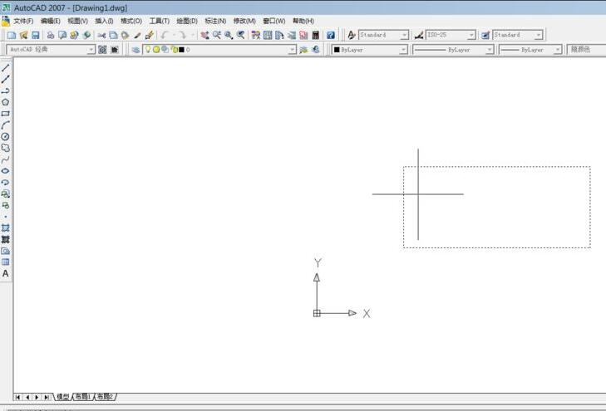Viewport: 606px width, 411px height.
Task: Open the 绘图(D) menu
Action: tap(187, 21)
